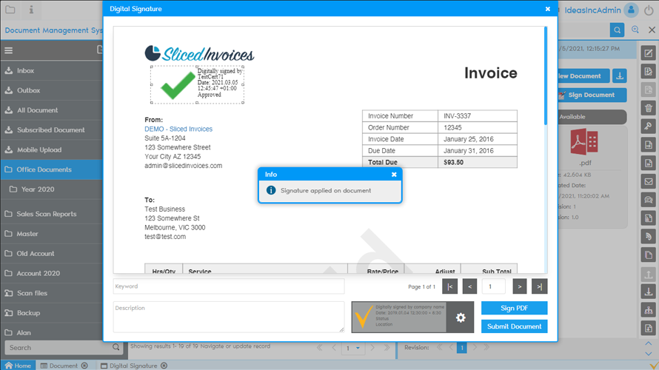Click the Keyword input field

click(229, 286)
